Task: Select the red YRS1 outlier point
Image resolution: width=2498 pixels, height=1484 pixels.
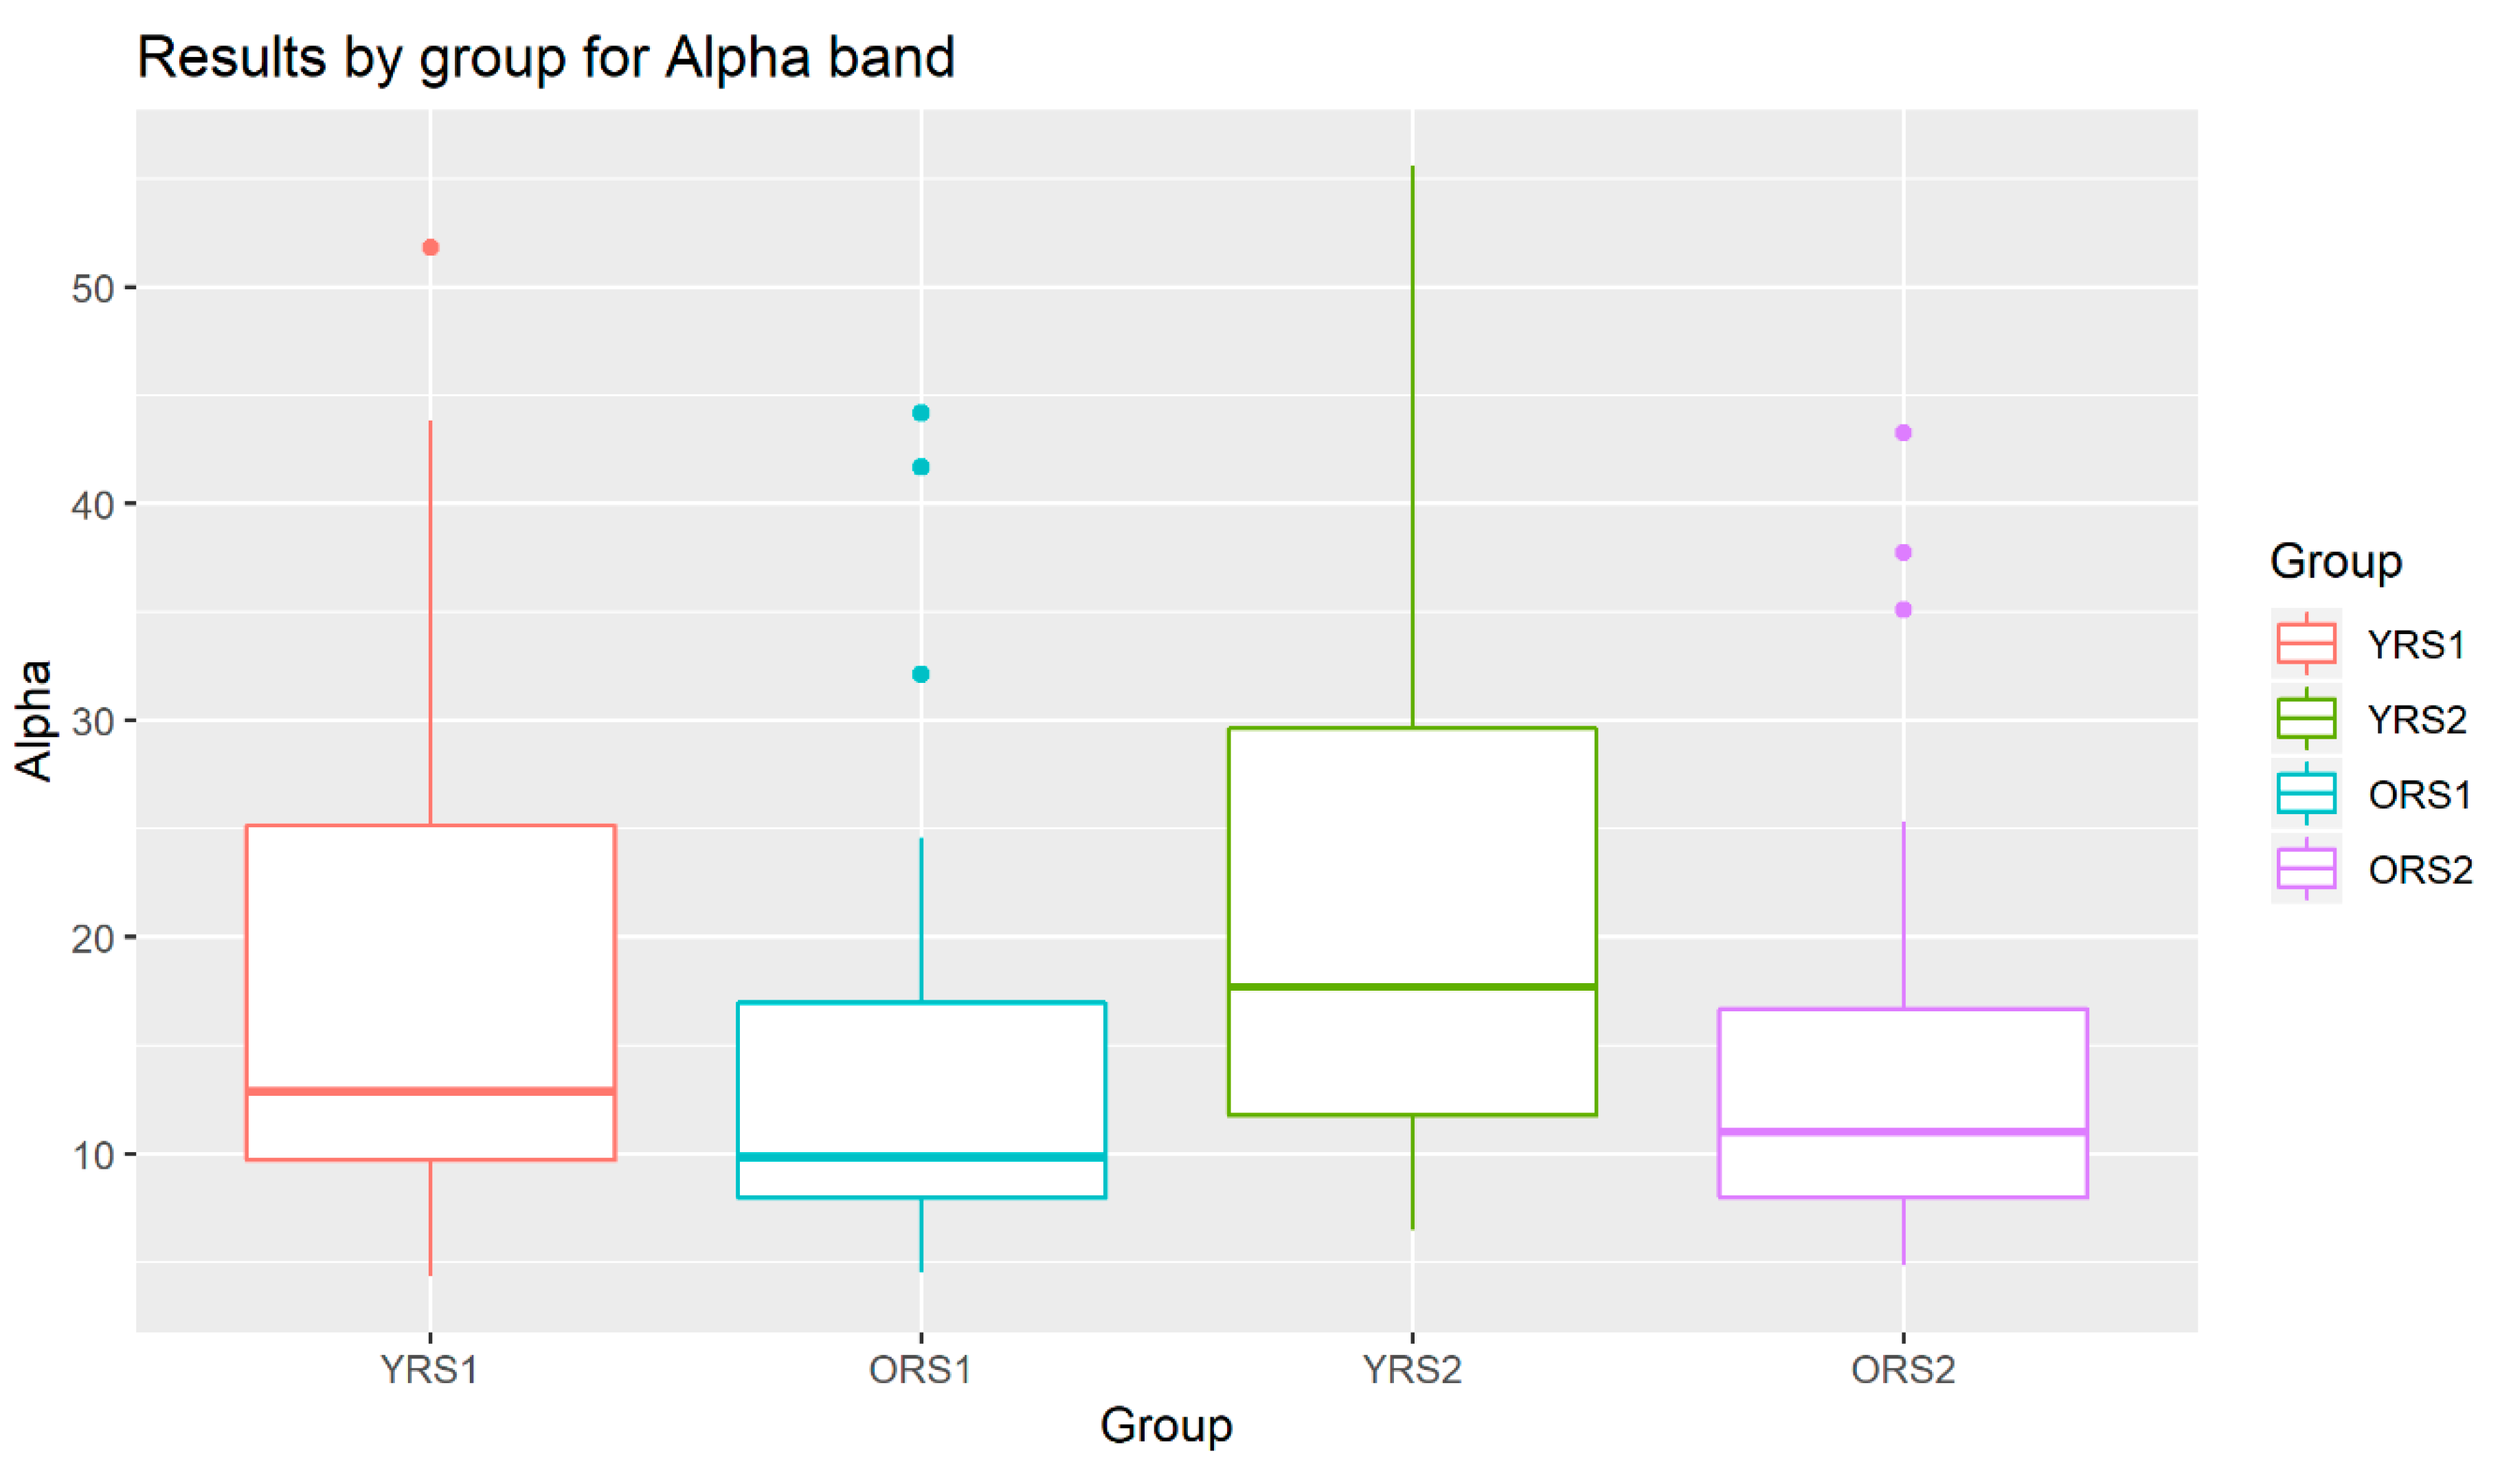Action: (430, 247)
